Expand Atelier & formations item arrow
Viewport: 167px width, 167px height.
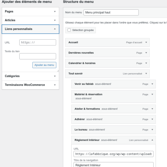point(152,109)
